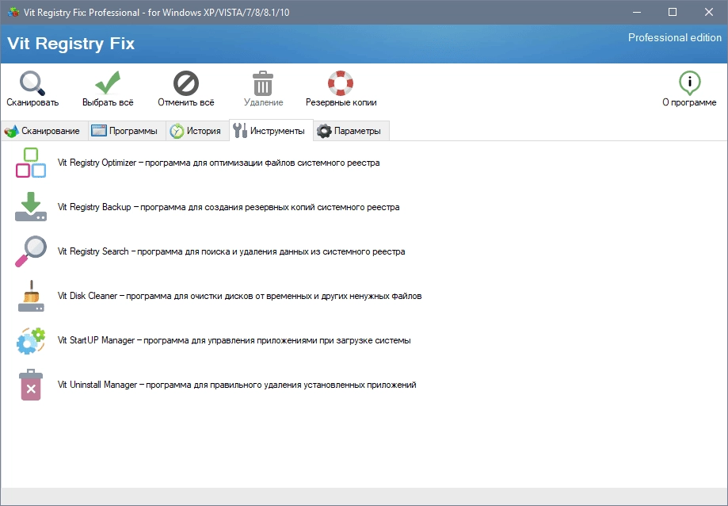This screenshot has height=506, width=728.
Task: Click the Отменить всё prohibition icon
Action: (x=185, y=83)
